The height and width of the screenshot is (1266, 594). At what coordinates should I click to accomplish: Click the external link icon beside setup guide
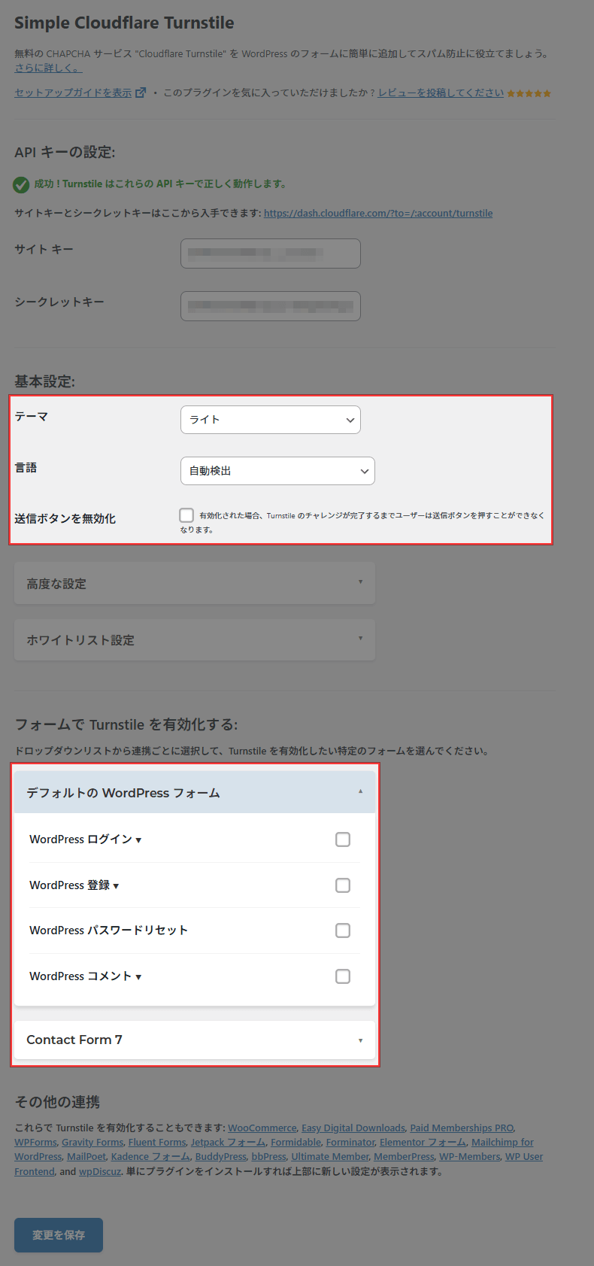(x=141, y=93)
